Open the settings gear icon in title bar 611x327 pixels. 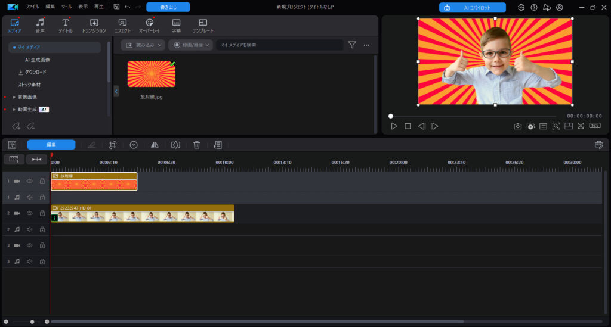pos(521,7)
